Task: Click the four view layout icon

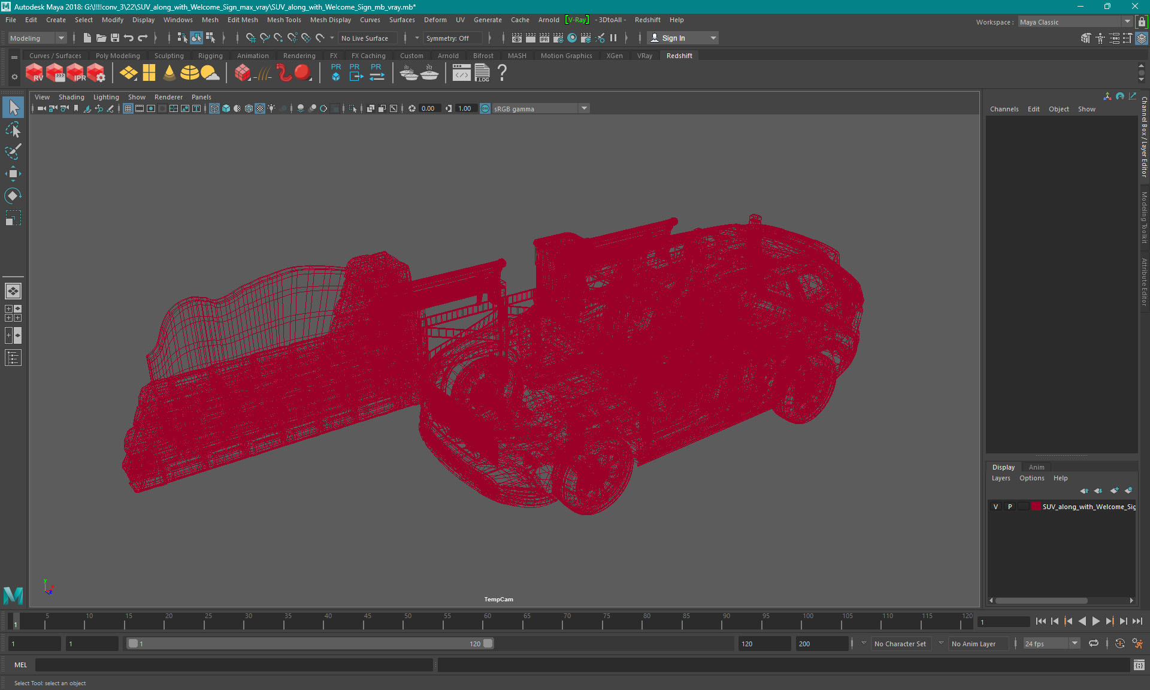Action: [x=13, y=313]
